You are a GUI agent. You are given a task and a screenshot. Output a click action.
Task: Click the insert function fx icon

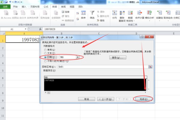point(40,29)
